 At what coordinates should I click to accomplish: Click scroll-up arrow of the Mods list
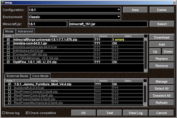(x=146, y=39)
